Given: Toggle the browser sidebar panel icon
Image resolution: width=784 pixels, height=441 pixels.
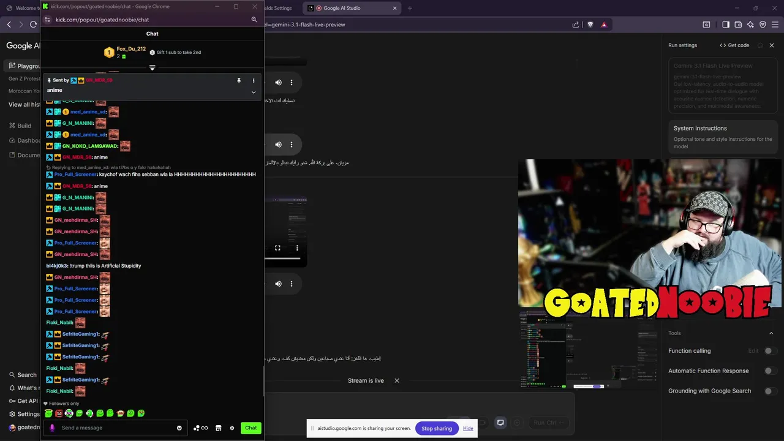Looking at the screenshot, I should click(x=726, y=24).
